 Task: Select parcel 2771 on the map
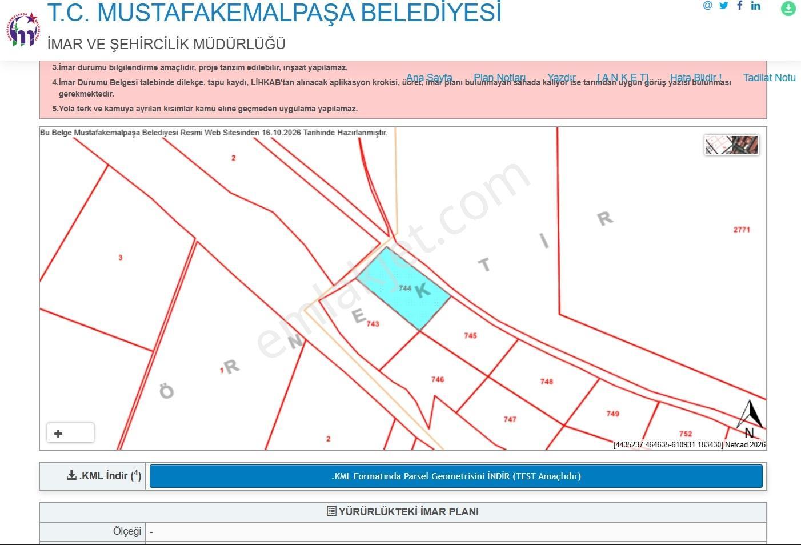pos(742,230)
